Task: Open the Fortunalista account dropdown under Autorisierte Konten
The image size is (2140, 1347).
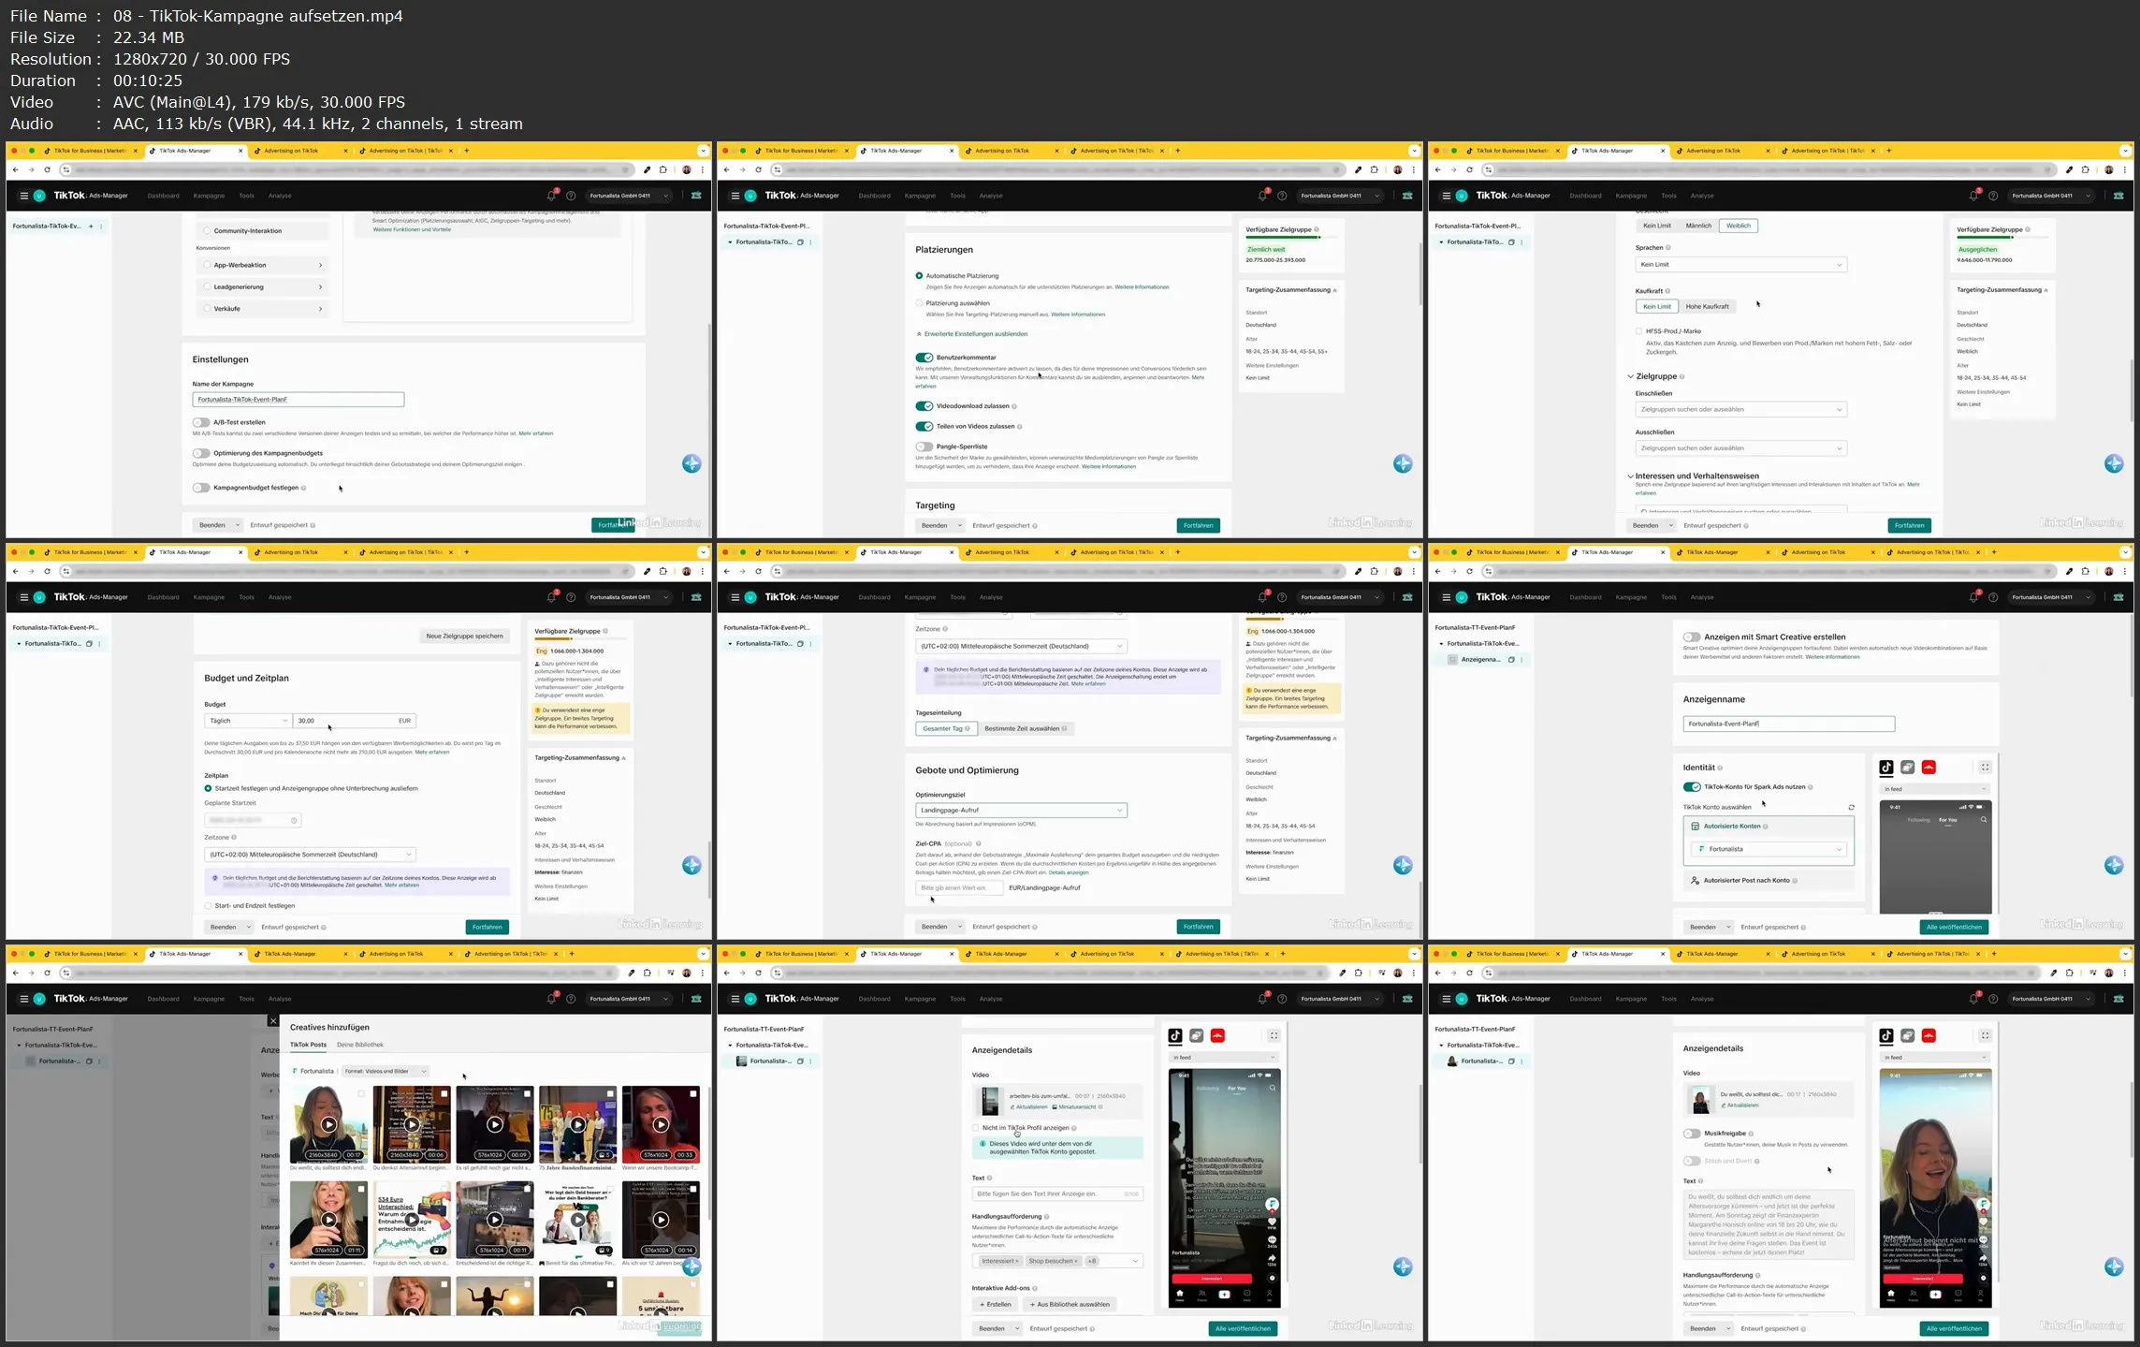Action: (x=1768, y=849)
